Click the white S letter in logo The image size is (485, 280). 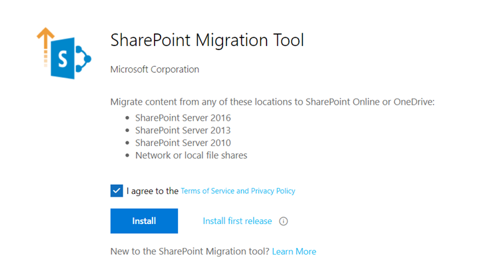pos(63,59)
